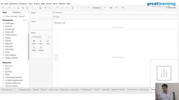Viewport: 179px width, 100px height.
Task: Click the Dimensions list scroll-down arrow
Action: (29, 60)
